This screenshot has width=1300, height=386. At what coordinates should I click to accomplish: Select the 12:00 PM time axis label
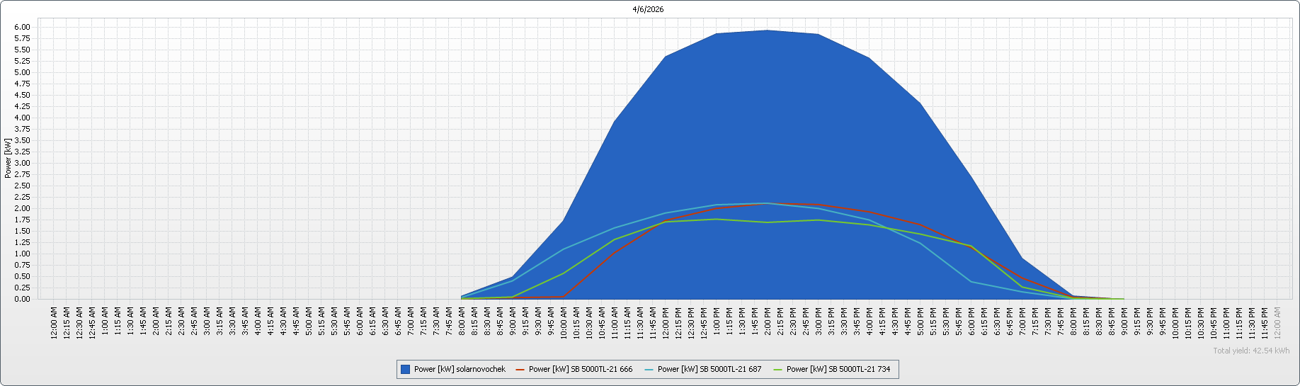(x=666, y=323)
